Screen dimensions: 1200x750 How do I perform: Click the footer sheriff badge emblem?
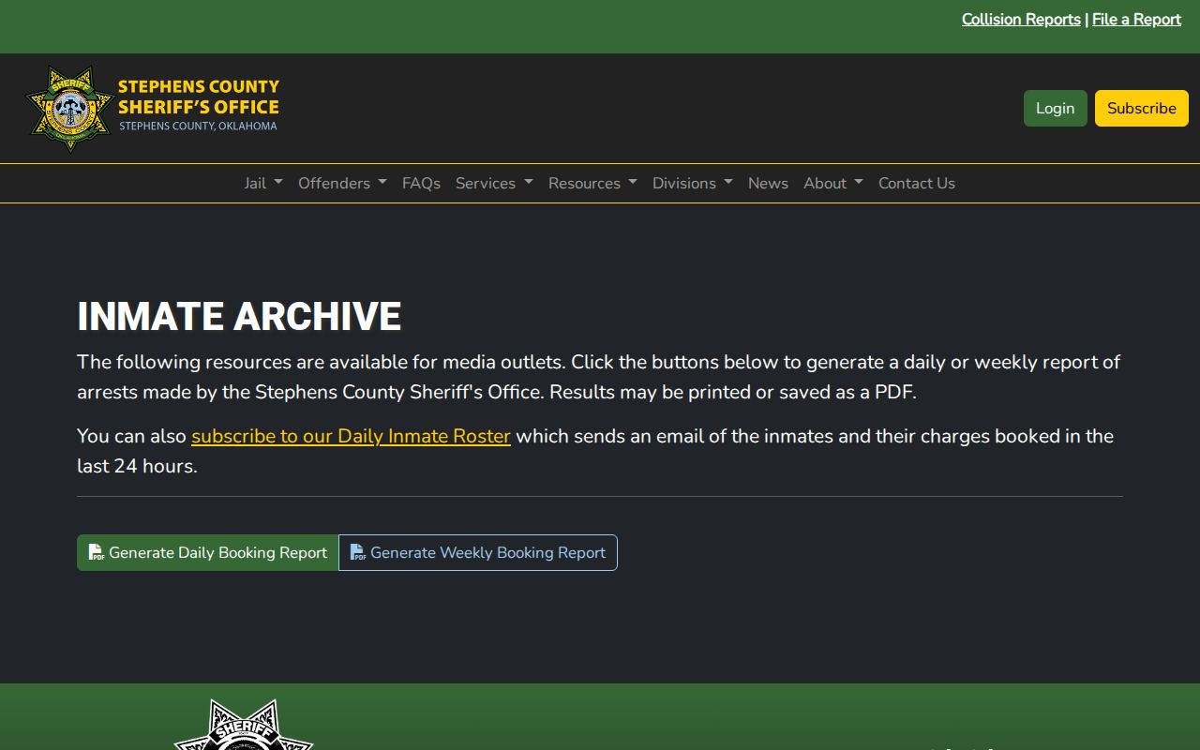[x=244, y=725]
